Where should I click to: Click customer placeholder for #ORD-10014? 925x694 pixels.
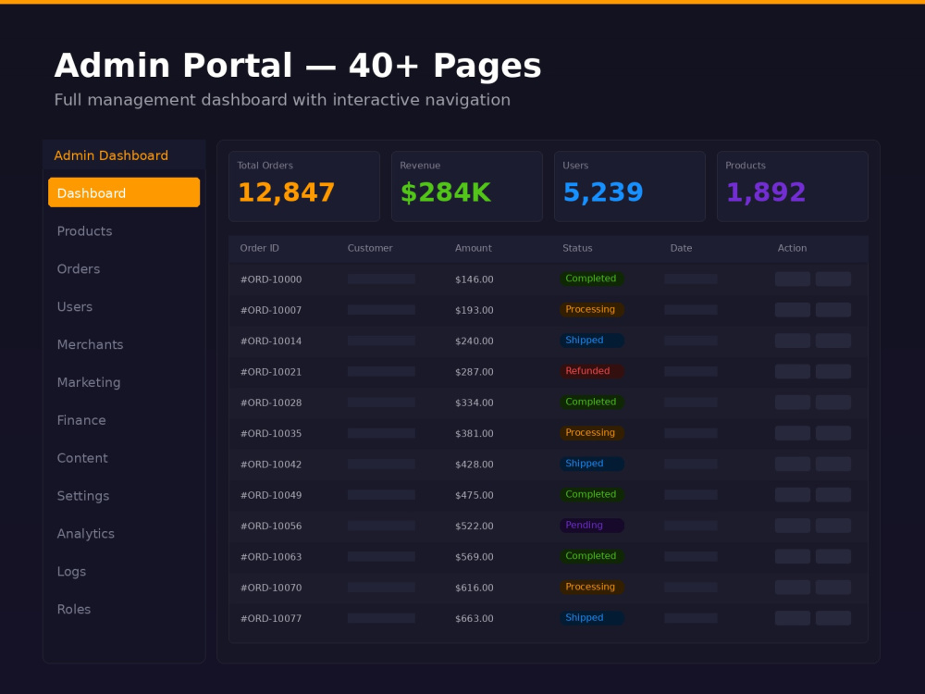click(x=381, y=341)
